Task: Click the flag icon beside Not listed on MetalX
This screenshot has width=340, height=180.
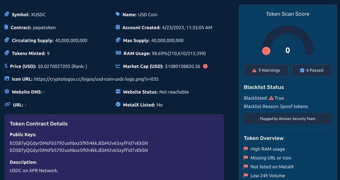Action: point(246,167)
